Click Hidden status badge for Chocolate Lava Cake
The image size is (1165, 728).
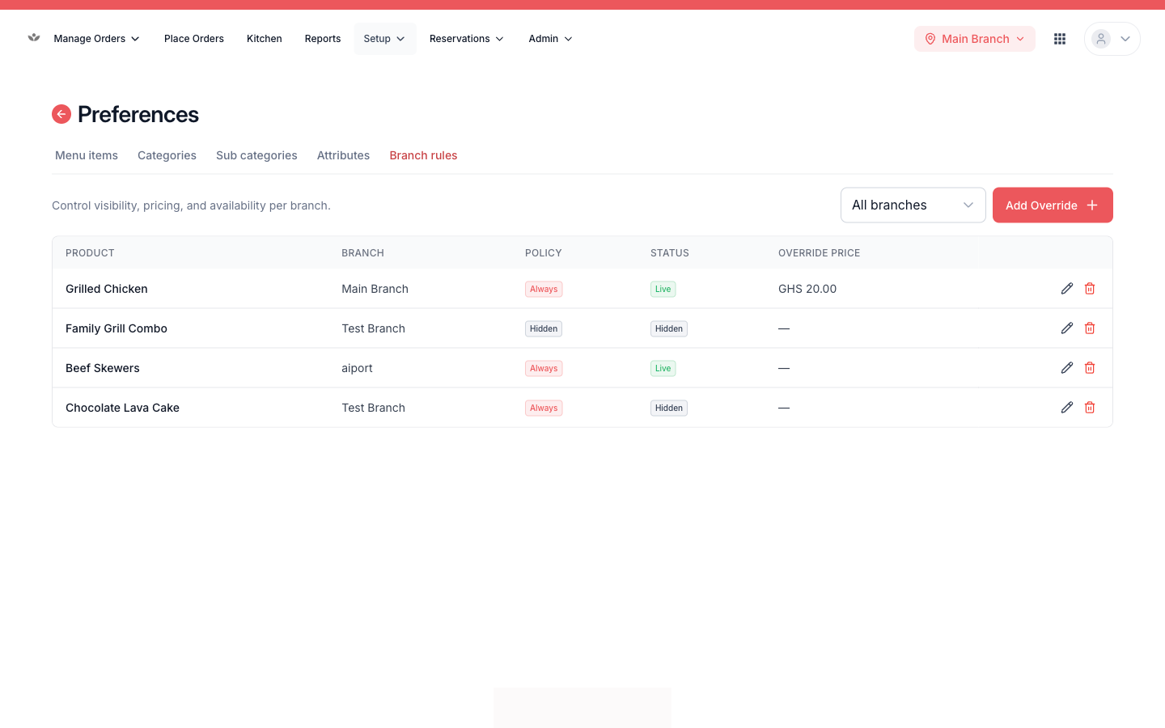click(669, 408)
